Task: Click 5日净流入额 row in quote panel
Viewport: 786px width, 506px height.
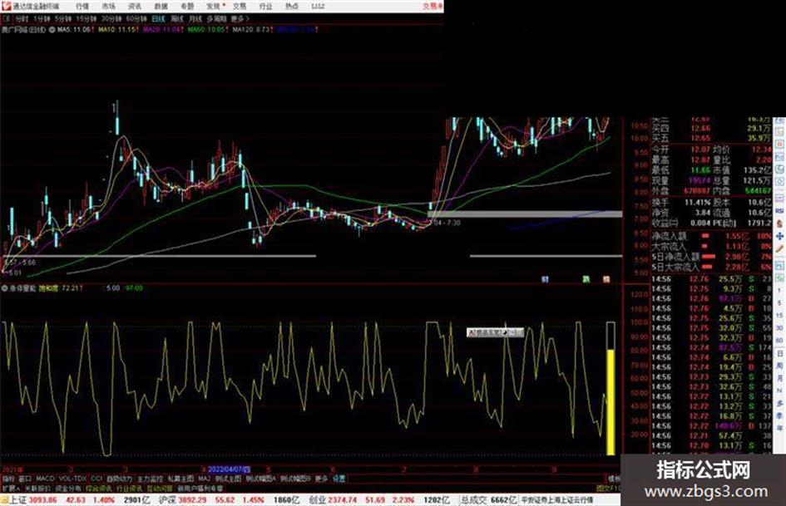Action: coord(711,257)
